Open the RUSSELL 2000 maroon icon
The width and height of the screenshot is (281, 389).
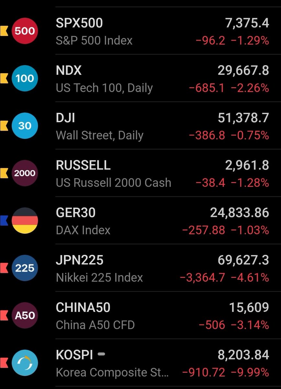coord(25,173)
